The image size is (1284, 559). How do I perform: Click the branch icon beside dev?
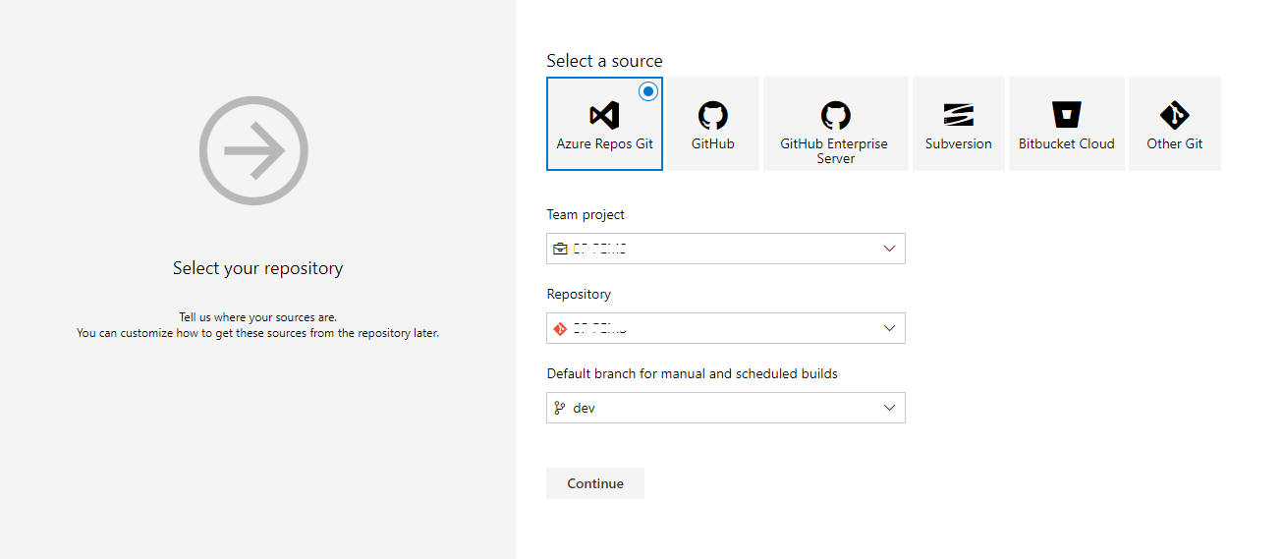coord(560,408)
